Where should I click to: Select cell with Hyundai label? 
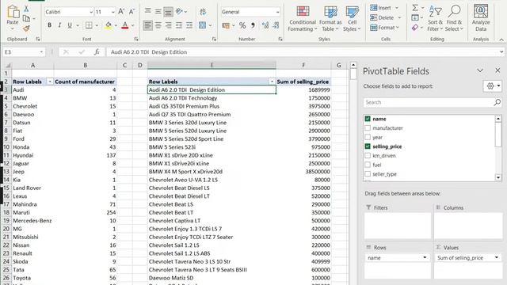(x=32, y=155)
